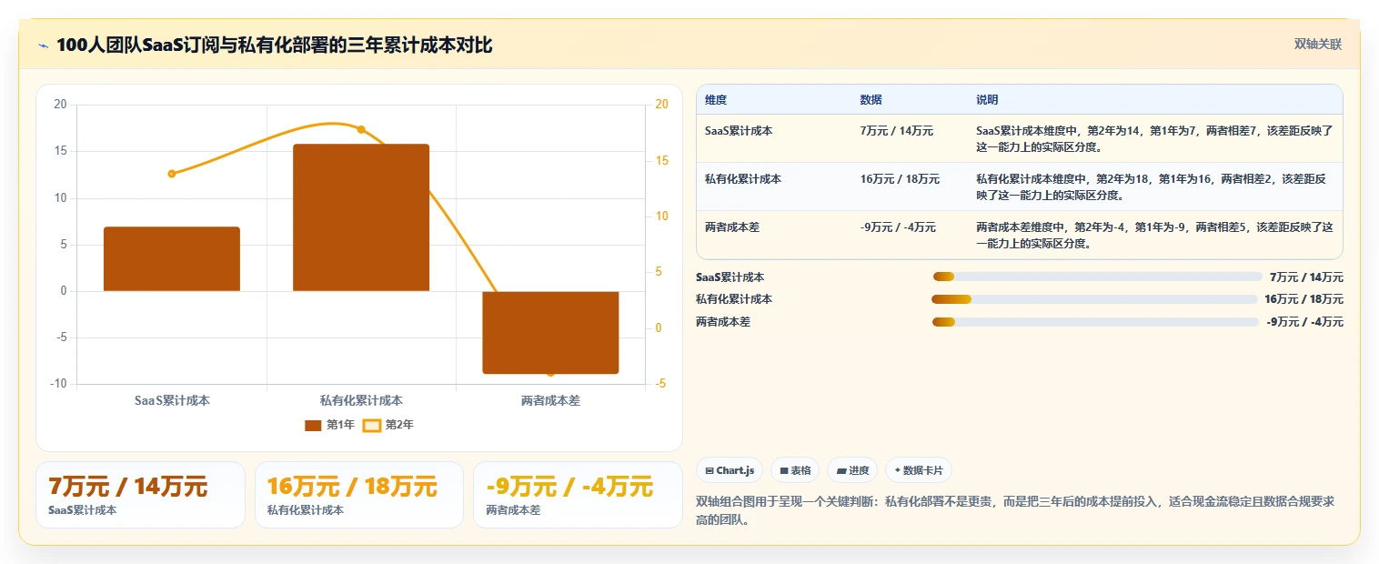Click the line point above SaaS累计成本
This screenshot has width=1379, height=564.
coord(172,174)
